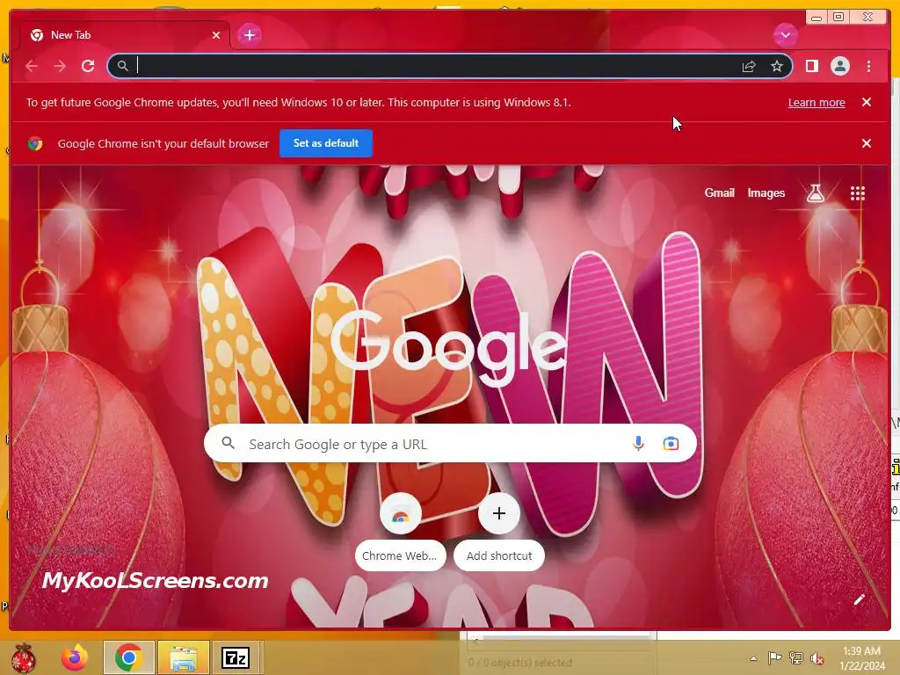Show hidden system tray icons
The width and height of the screenshot is (900, 675).
753,658
